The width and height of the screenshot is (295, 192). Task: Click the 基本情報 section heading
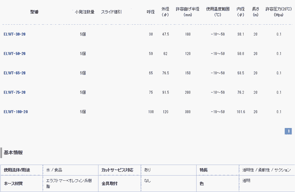pos(13,153)
